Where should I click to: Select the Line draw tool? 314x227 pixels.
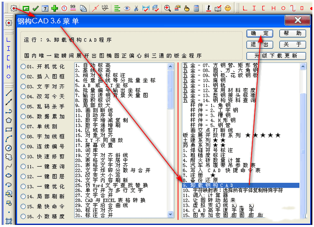click(x=9, y=93)
